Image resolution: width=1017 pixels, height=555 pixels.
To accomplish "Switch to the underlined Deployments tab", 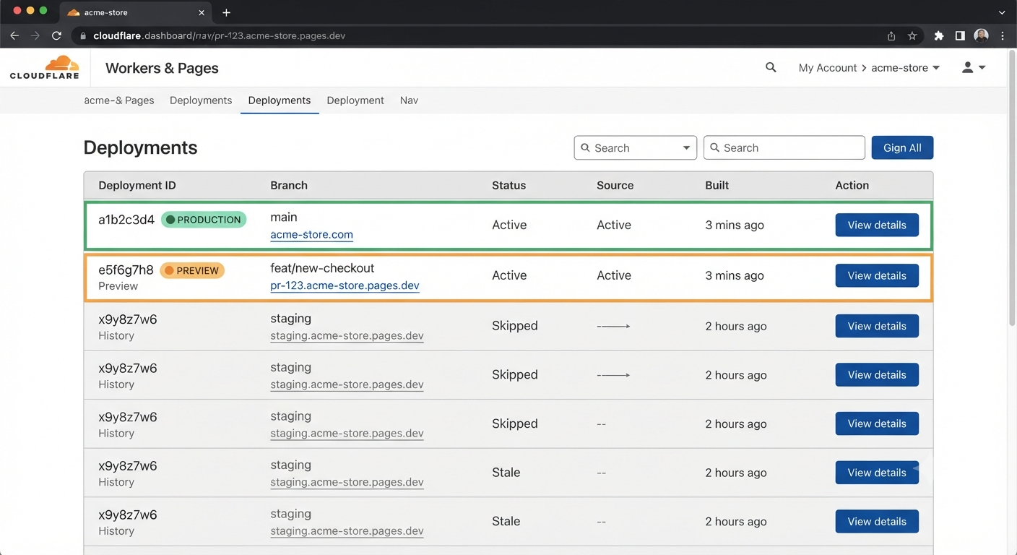I will click(280, 100).
